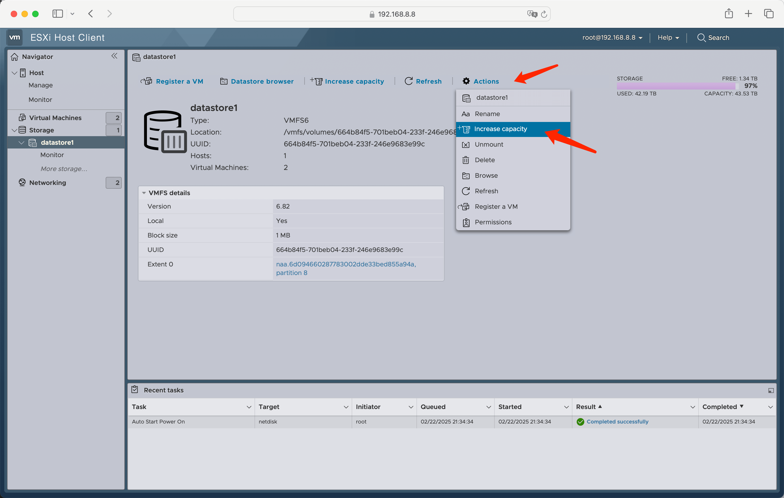
Task: Click the large datastore1 disk icon
Action: (165, 132)
